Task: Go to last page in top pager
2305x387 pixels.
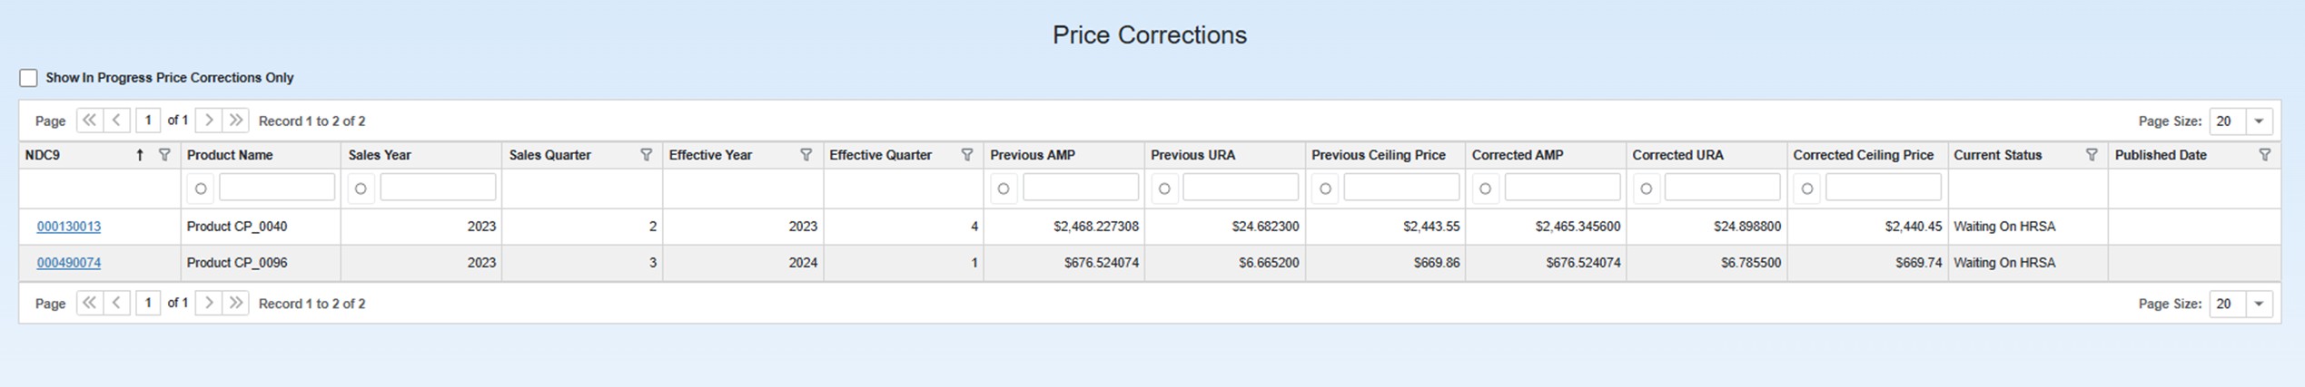Action: point(236,121)
